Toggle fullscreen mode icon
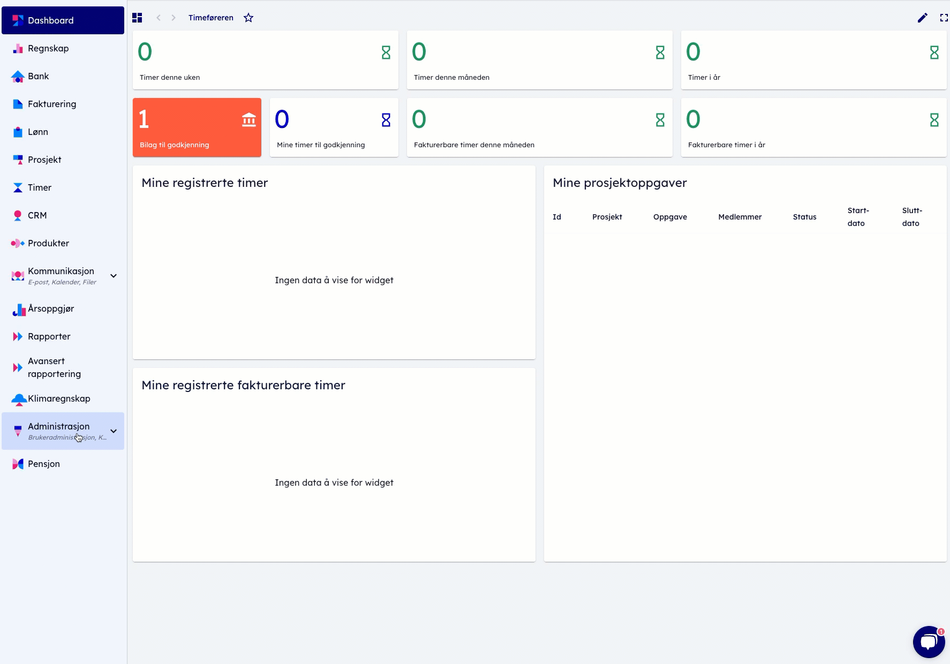 (x=944, y=18)
